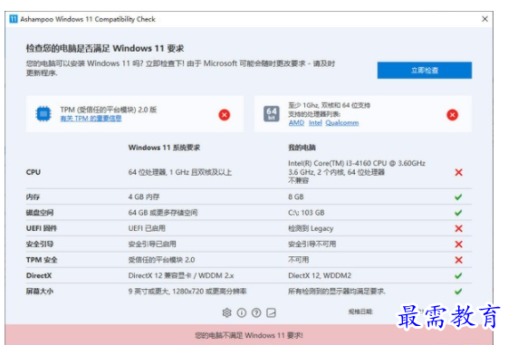
Task: Click the export/share icon beside help
Action: pos(271,312)
